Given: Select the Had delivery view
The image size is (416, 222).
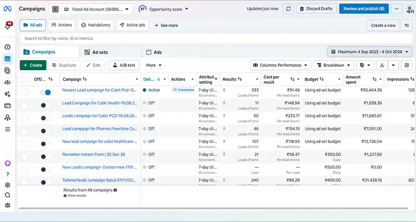Looking at the screenshot, I should [x=96, y=25].
